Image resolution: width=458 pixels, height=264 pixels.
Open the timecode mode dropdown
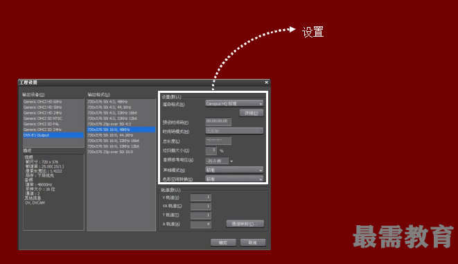coord(234,131)
